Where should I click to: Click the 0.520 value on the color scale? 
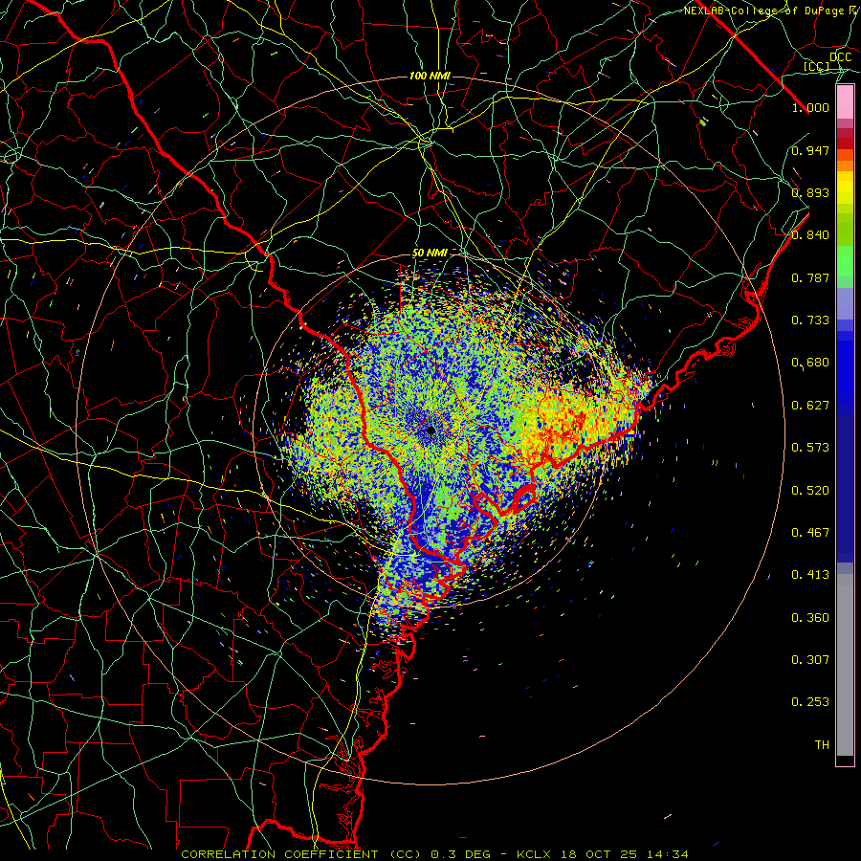[810, 491]
